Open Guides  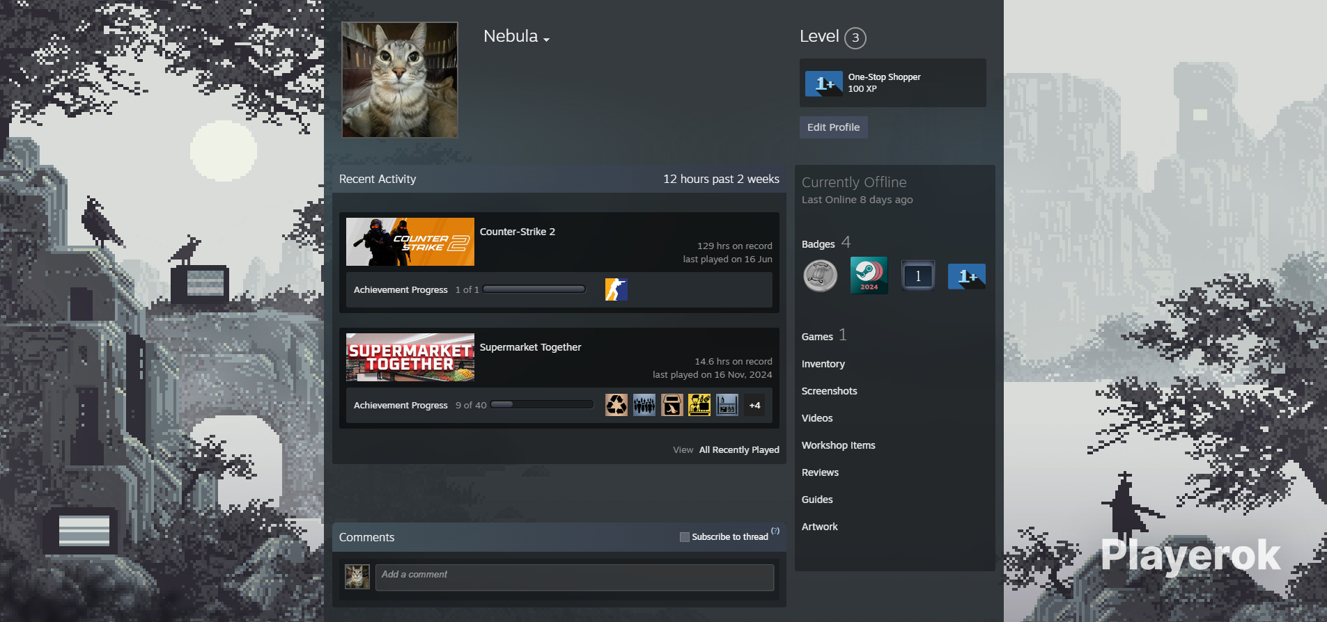pyautogui.click(x=817, y=500)
